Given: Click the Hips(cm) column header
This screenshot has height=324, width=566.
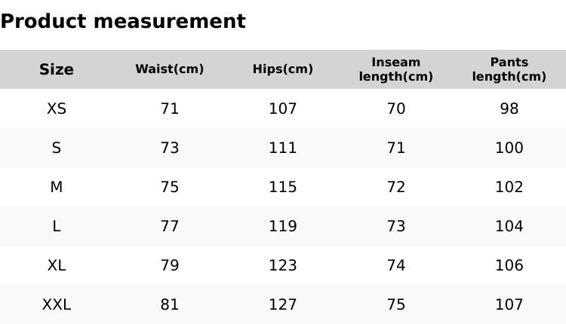Looking at the screenshot, I should tap(283, 69).
